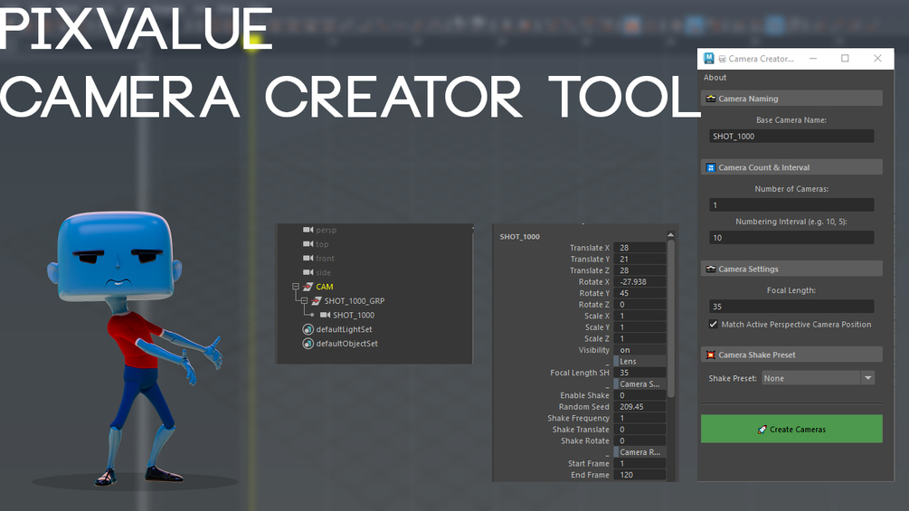
Task: Collapse the CAM group in outliner
Action: [296, 287]
